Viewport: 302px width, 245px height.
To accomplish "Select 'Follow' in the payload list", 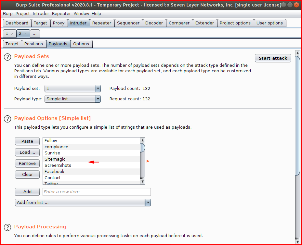I will 91,140.
